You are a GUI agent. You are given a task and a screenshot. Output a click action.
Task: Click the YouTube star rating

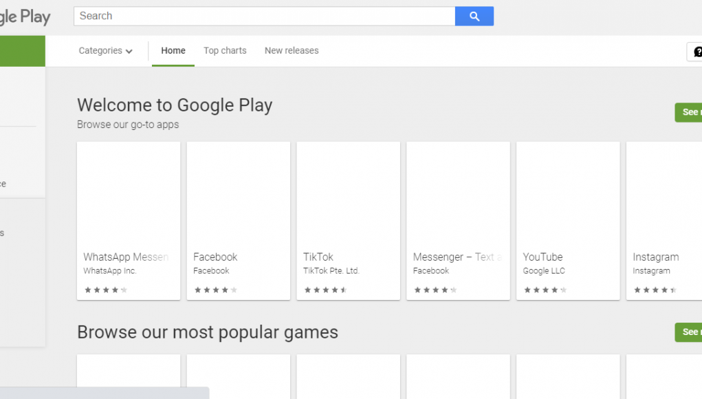pyautogui.click(x=545, y=290)
